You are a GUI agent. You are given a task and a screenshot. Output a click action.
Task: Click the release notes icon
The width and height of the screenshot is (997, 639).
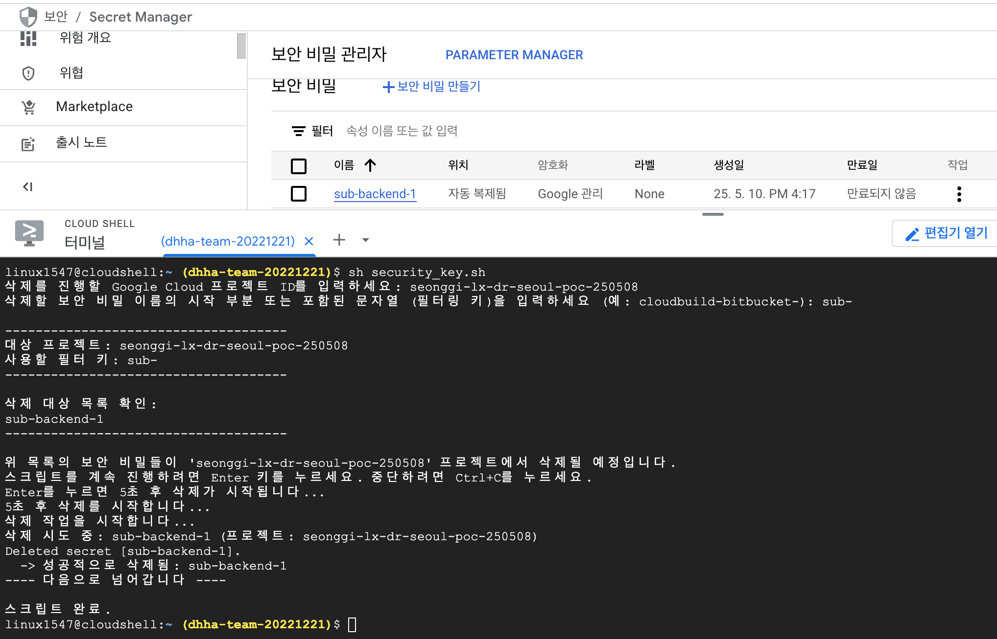click(28, 143)
